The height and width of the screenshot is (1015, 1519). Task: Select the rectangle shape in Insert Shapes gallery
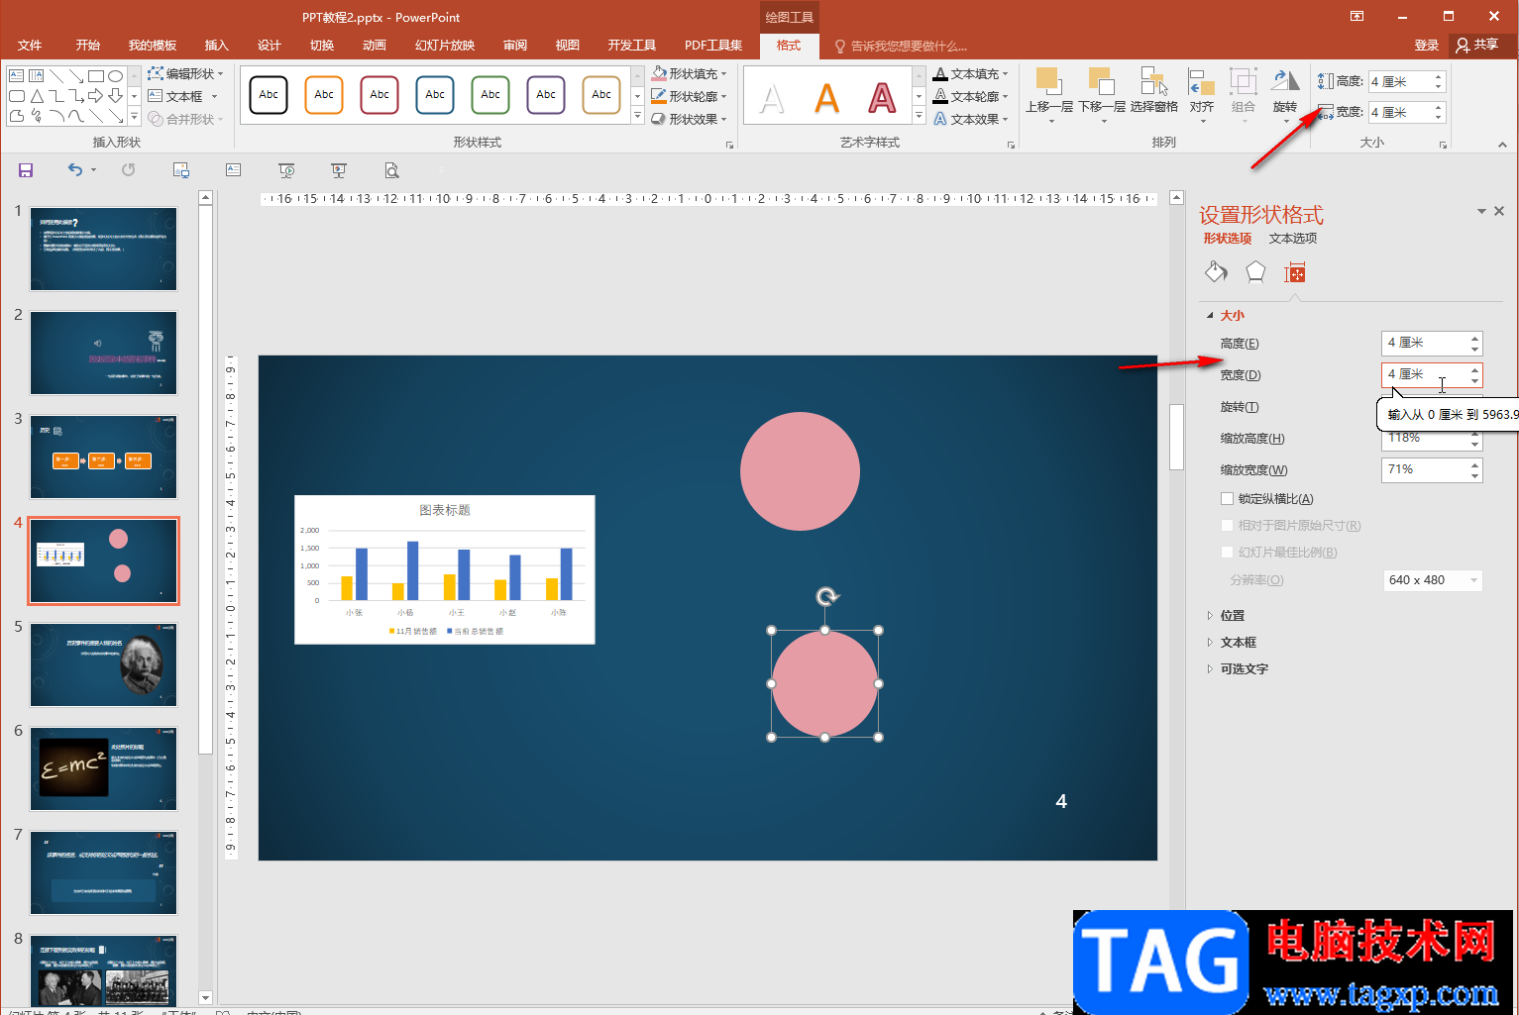[x=96, y=76]
